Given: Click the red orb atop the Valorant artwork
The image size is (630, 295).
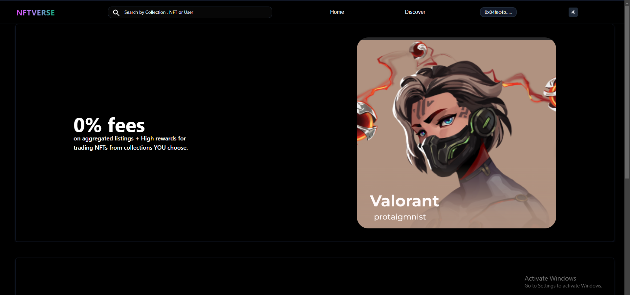Looking at the screenshot, I should coord(418,50).
